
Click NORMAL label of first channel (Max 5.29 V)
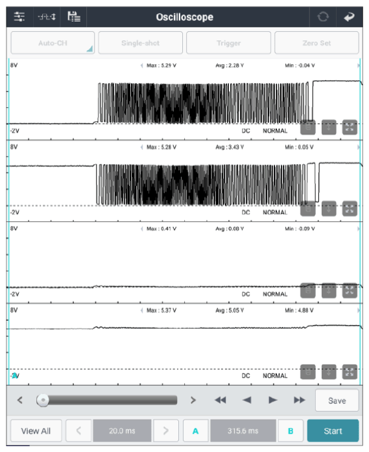tap(275, 131)
